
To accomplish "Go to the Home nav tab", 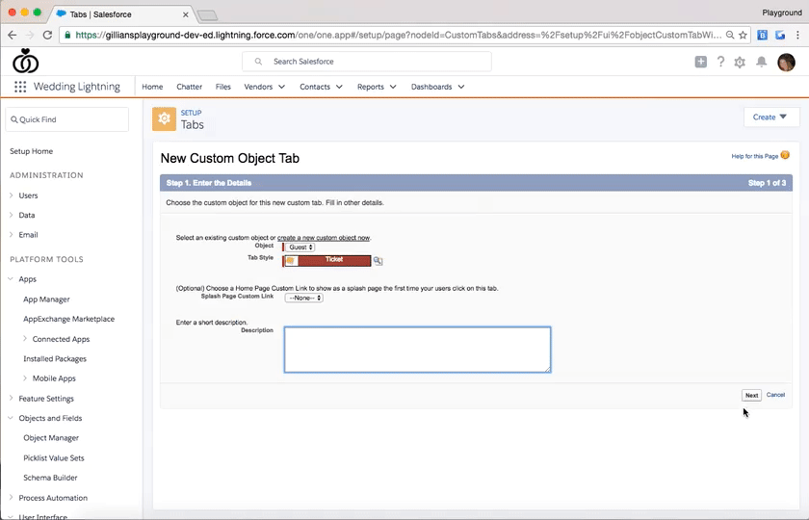I will [152, 87].
